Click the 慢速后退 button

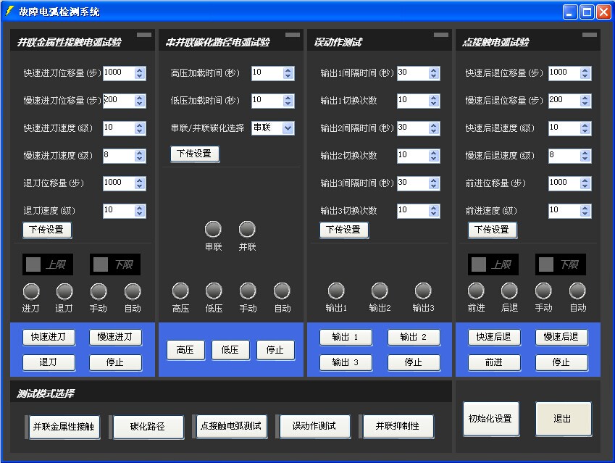click(561, 337)
